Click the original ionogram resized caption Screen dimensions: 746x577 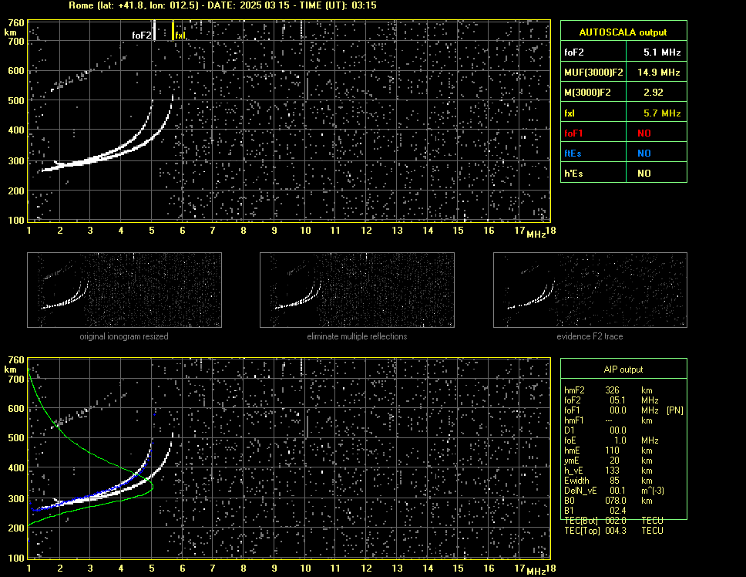[x=124, y=336]
